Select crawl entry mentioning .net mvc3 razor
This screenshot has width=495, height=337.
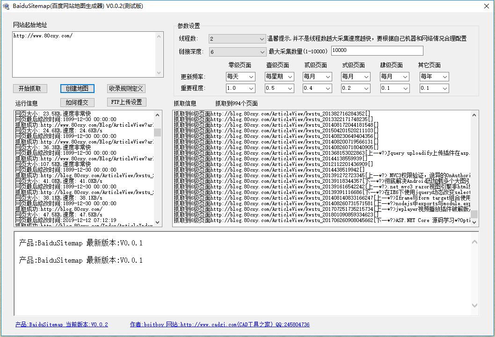(322, 186)
